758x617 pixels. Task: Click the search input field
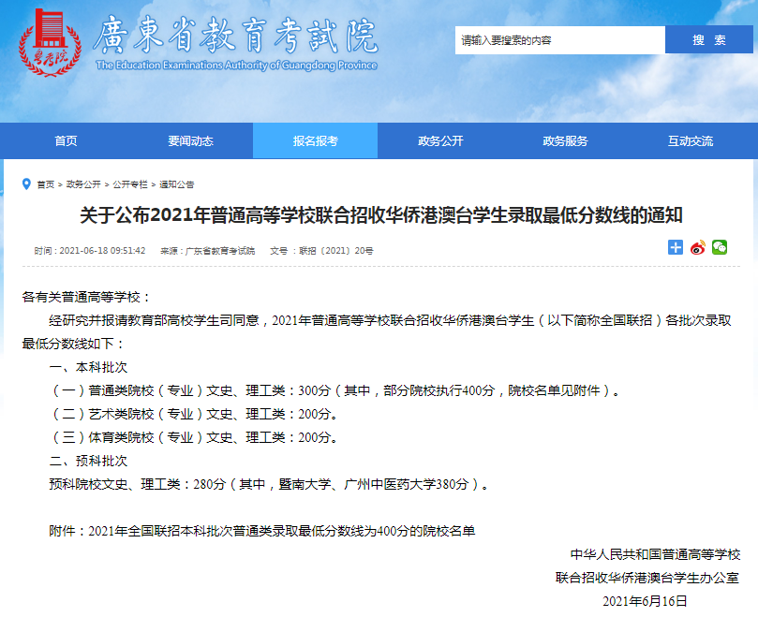click(559, 40)
